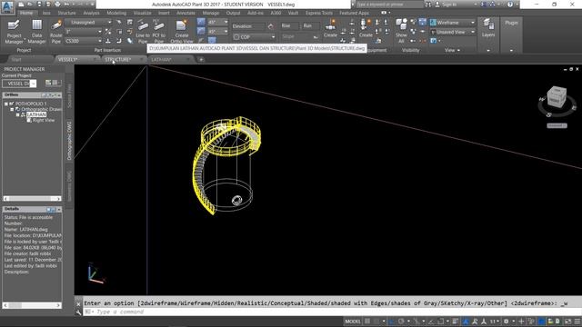Open the Wireframe visual style dropdown
The image size is (582, 327).
[x=453, y=23]
